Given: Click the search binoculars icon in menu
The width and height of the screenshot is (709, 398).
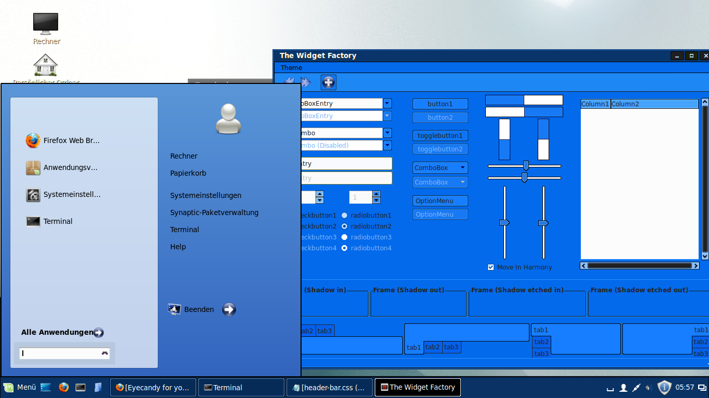Looking at the screenshot, I should click(x=105, y=353).
